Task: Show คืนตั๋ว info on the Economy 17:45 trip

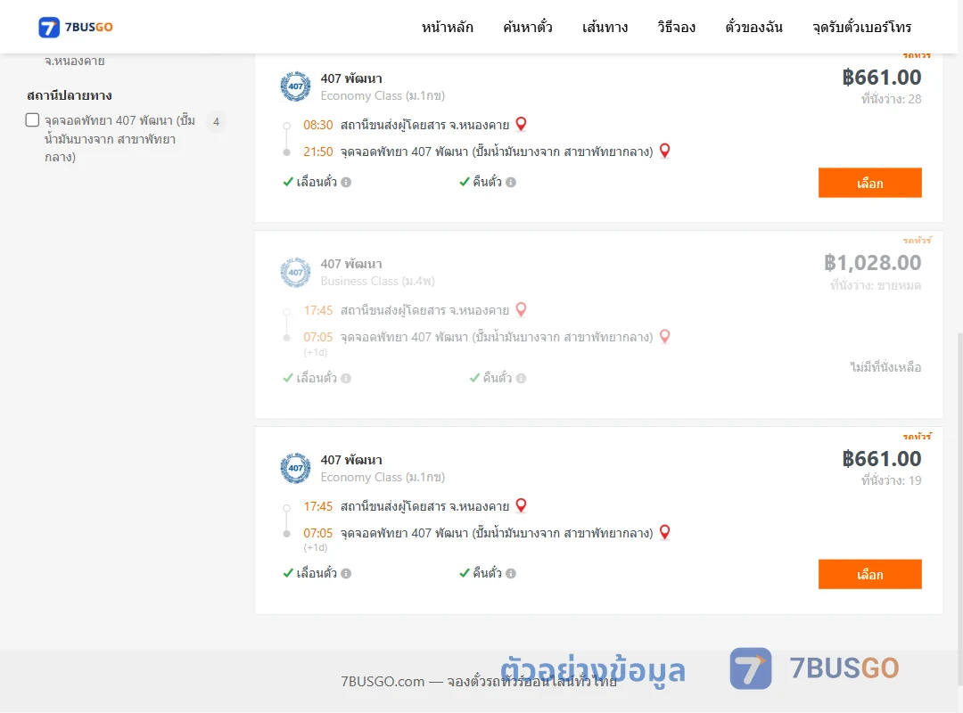Action: click(511, 574)
